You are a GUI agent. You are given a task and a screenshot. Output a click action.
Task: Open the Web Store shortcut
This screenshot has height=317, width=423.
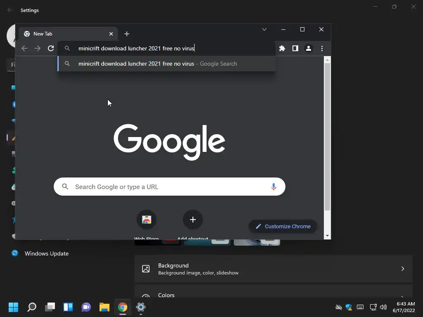click(147, 220)
